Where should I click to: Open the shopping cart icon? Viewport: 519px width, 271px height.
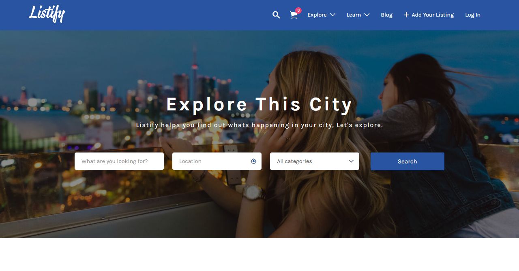coord(294,15)
